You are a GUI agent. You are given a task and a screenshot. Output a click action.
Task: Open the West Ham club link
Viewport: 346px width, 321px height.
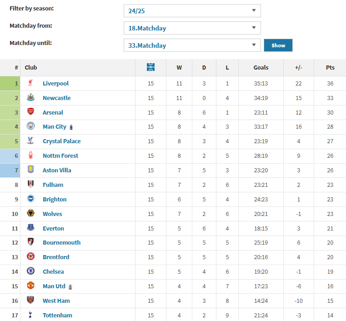point(56,301)
